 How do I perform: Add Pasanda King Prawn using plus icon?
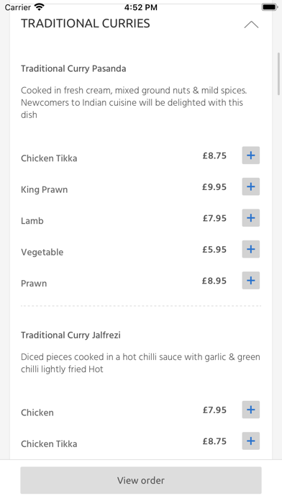click(x=250, y=186)
